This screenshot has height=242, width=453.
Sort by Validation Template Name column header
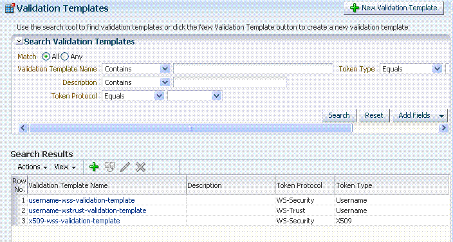(x=107, y=185)
